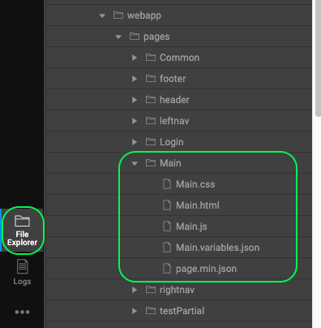Expand the Login folder arrow

pyautogui.click(x=135, y=142)
